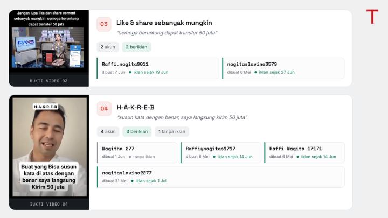Open the Raffi.nagita9011 account card
Viewport: 388px width, 218px height.
(x=157, y=68)
